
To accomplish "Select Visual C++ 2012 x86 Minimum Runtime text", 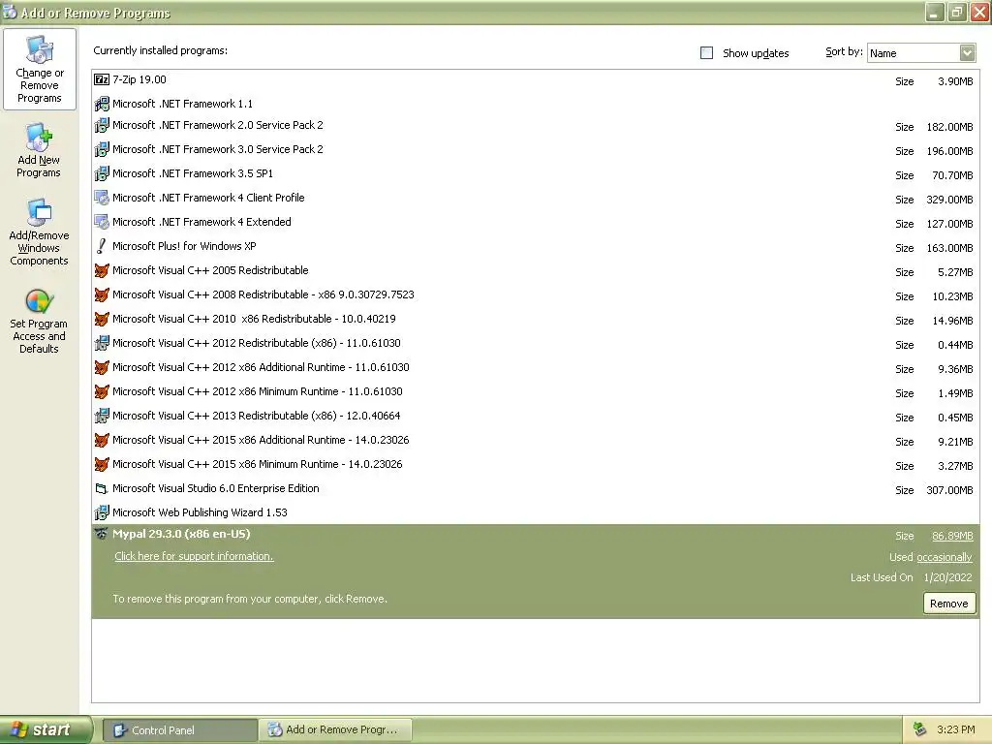I will point(258,391).
